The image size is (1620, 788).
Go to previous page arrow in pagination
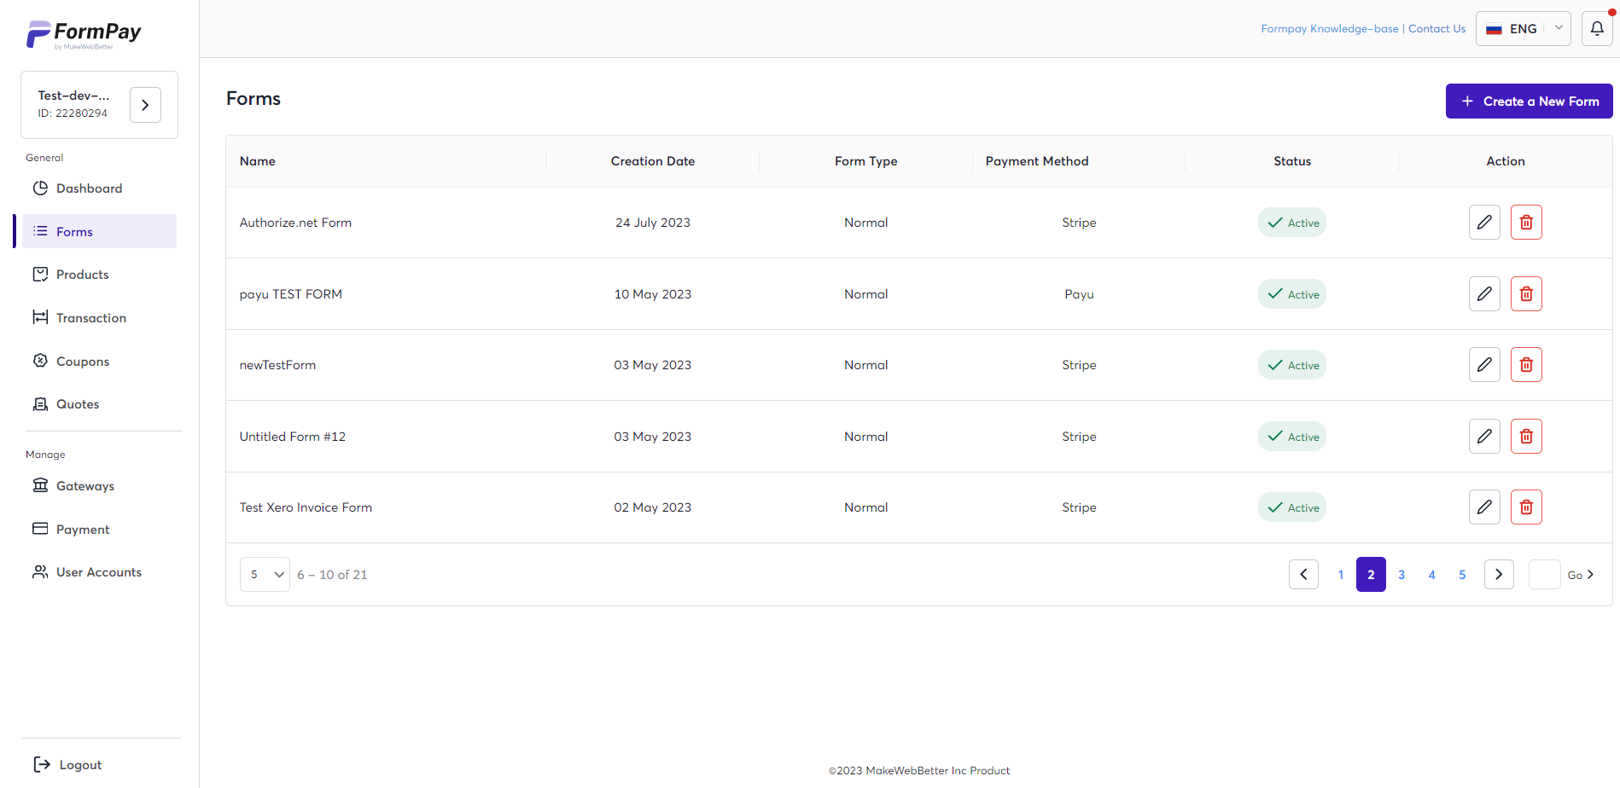point(1303,575)
